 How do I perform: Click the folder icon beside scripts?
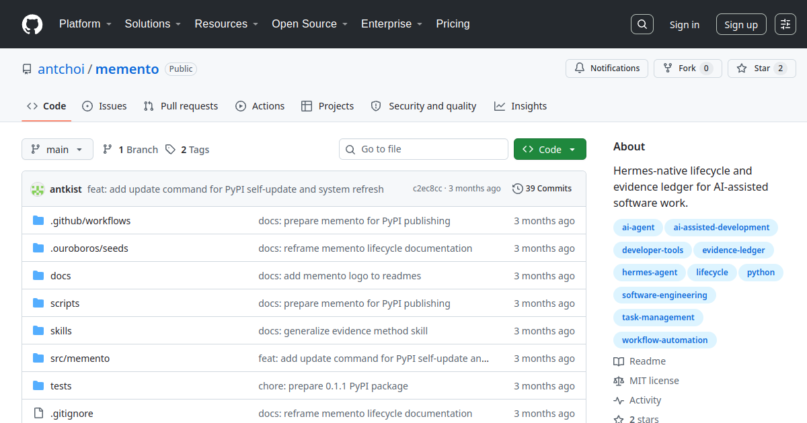38,303
